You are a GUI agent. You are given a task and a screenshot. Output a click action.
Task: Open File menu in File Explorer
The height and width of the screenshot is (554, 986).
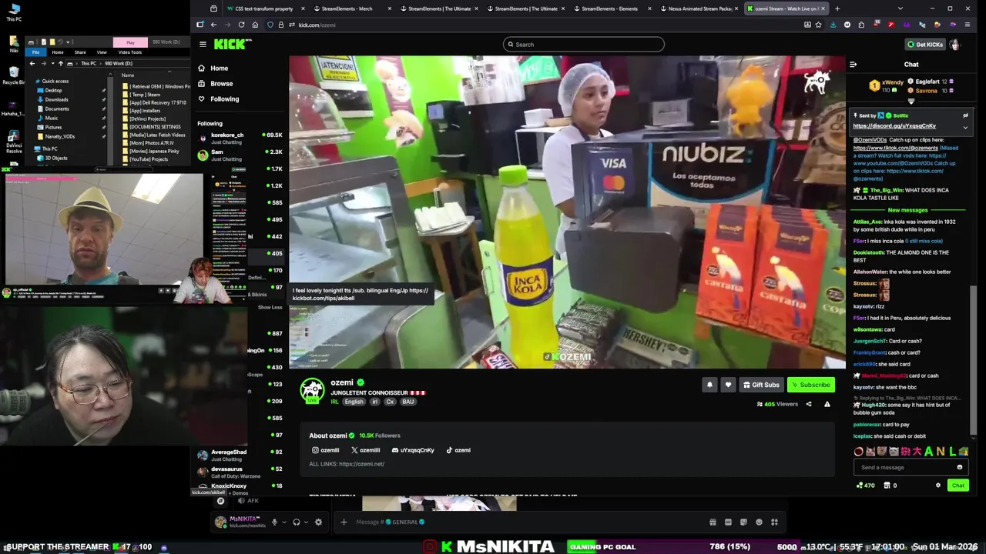coord(35,52)
